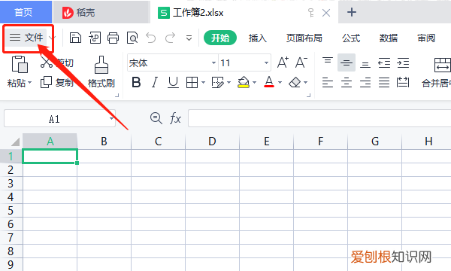Click Merge and Center icon
The image size is (451, 271).
click(x=443, y=65)
